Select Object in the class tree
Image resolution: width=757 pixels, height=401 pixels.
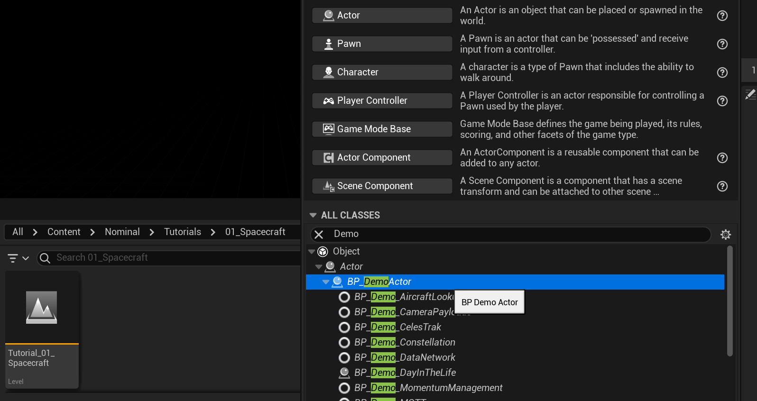coord(346,251)
